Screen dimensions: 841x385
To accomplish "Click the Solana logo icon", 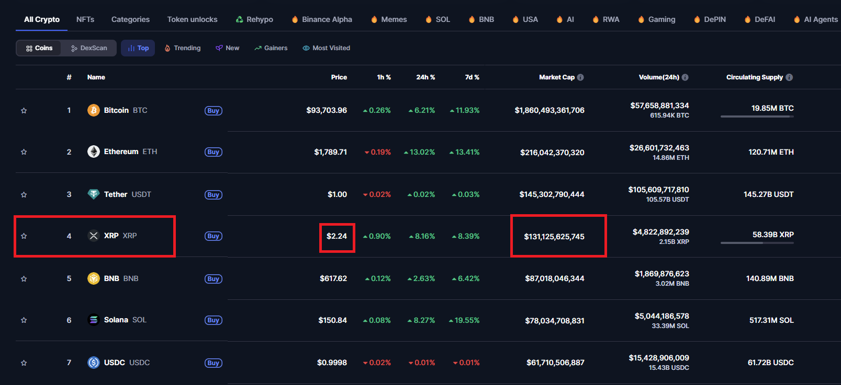I will tap(94, 320).
